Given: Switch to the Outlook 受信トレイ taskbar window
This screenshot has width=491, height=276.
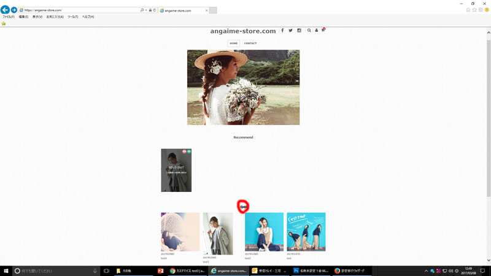Looking at the screenshot, I should coord(269,270).
